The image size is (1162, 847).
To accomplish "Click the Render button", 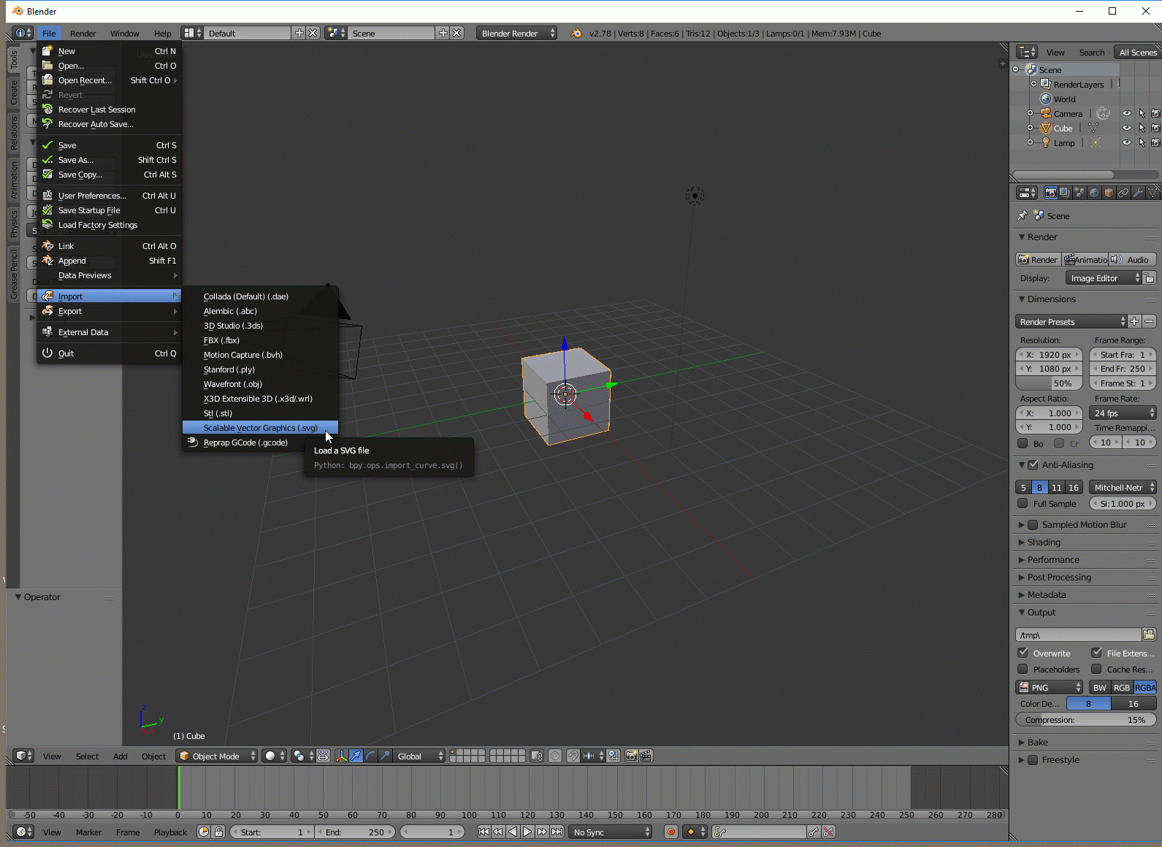I will [x=1038, y=259].
